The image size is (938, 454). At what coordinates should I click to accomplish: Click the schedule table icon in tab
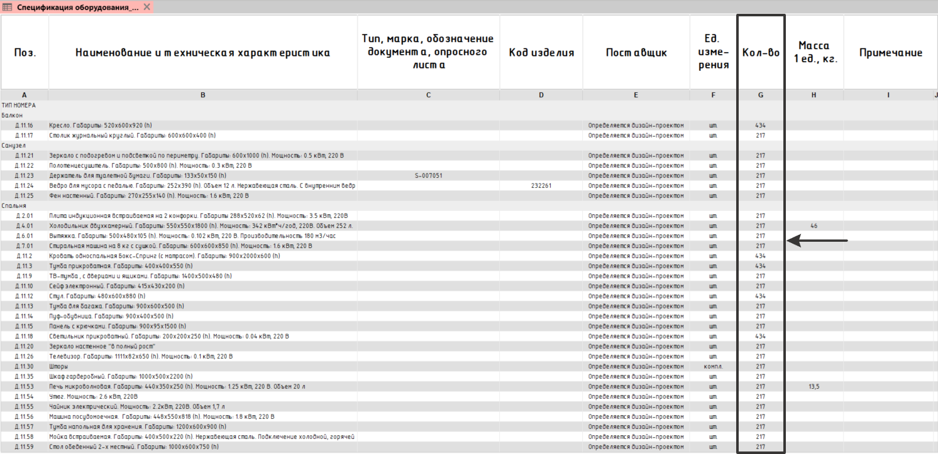pos(8,7)
